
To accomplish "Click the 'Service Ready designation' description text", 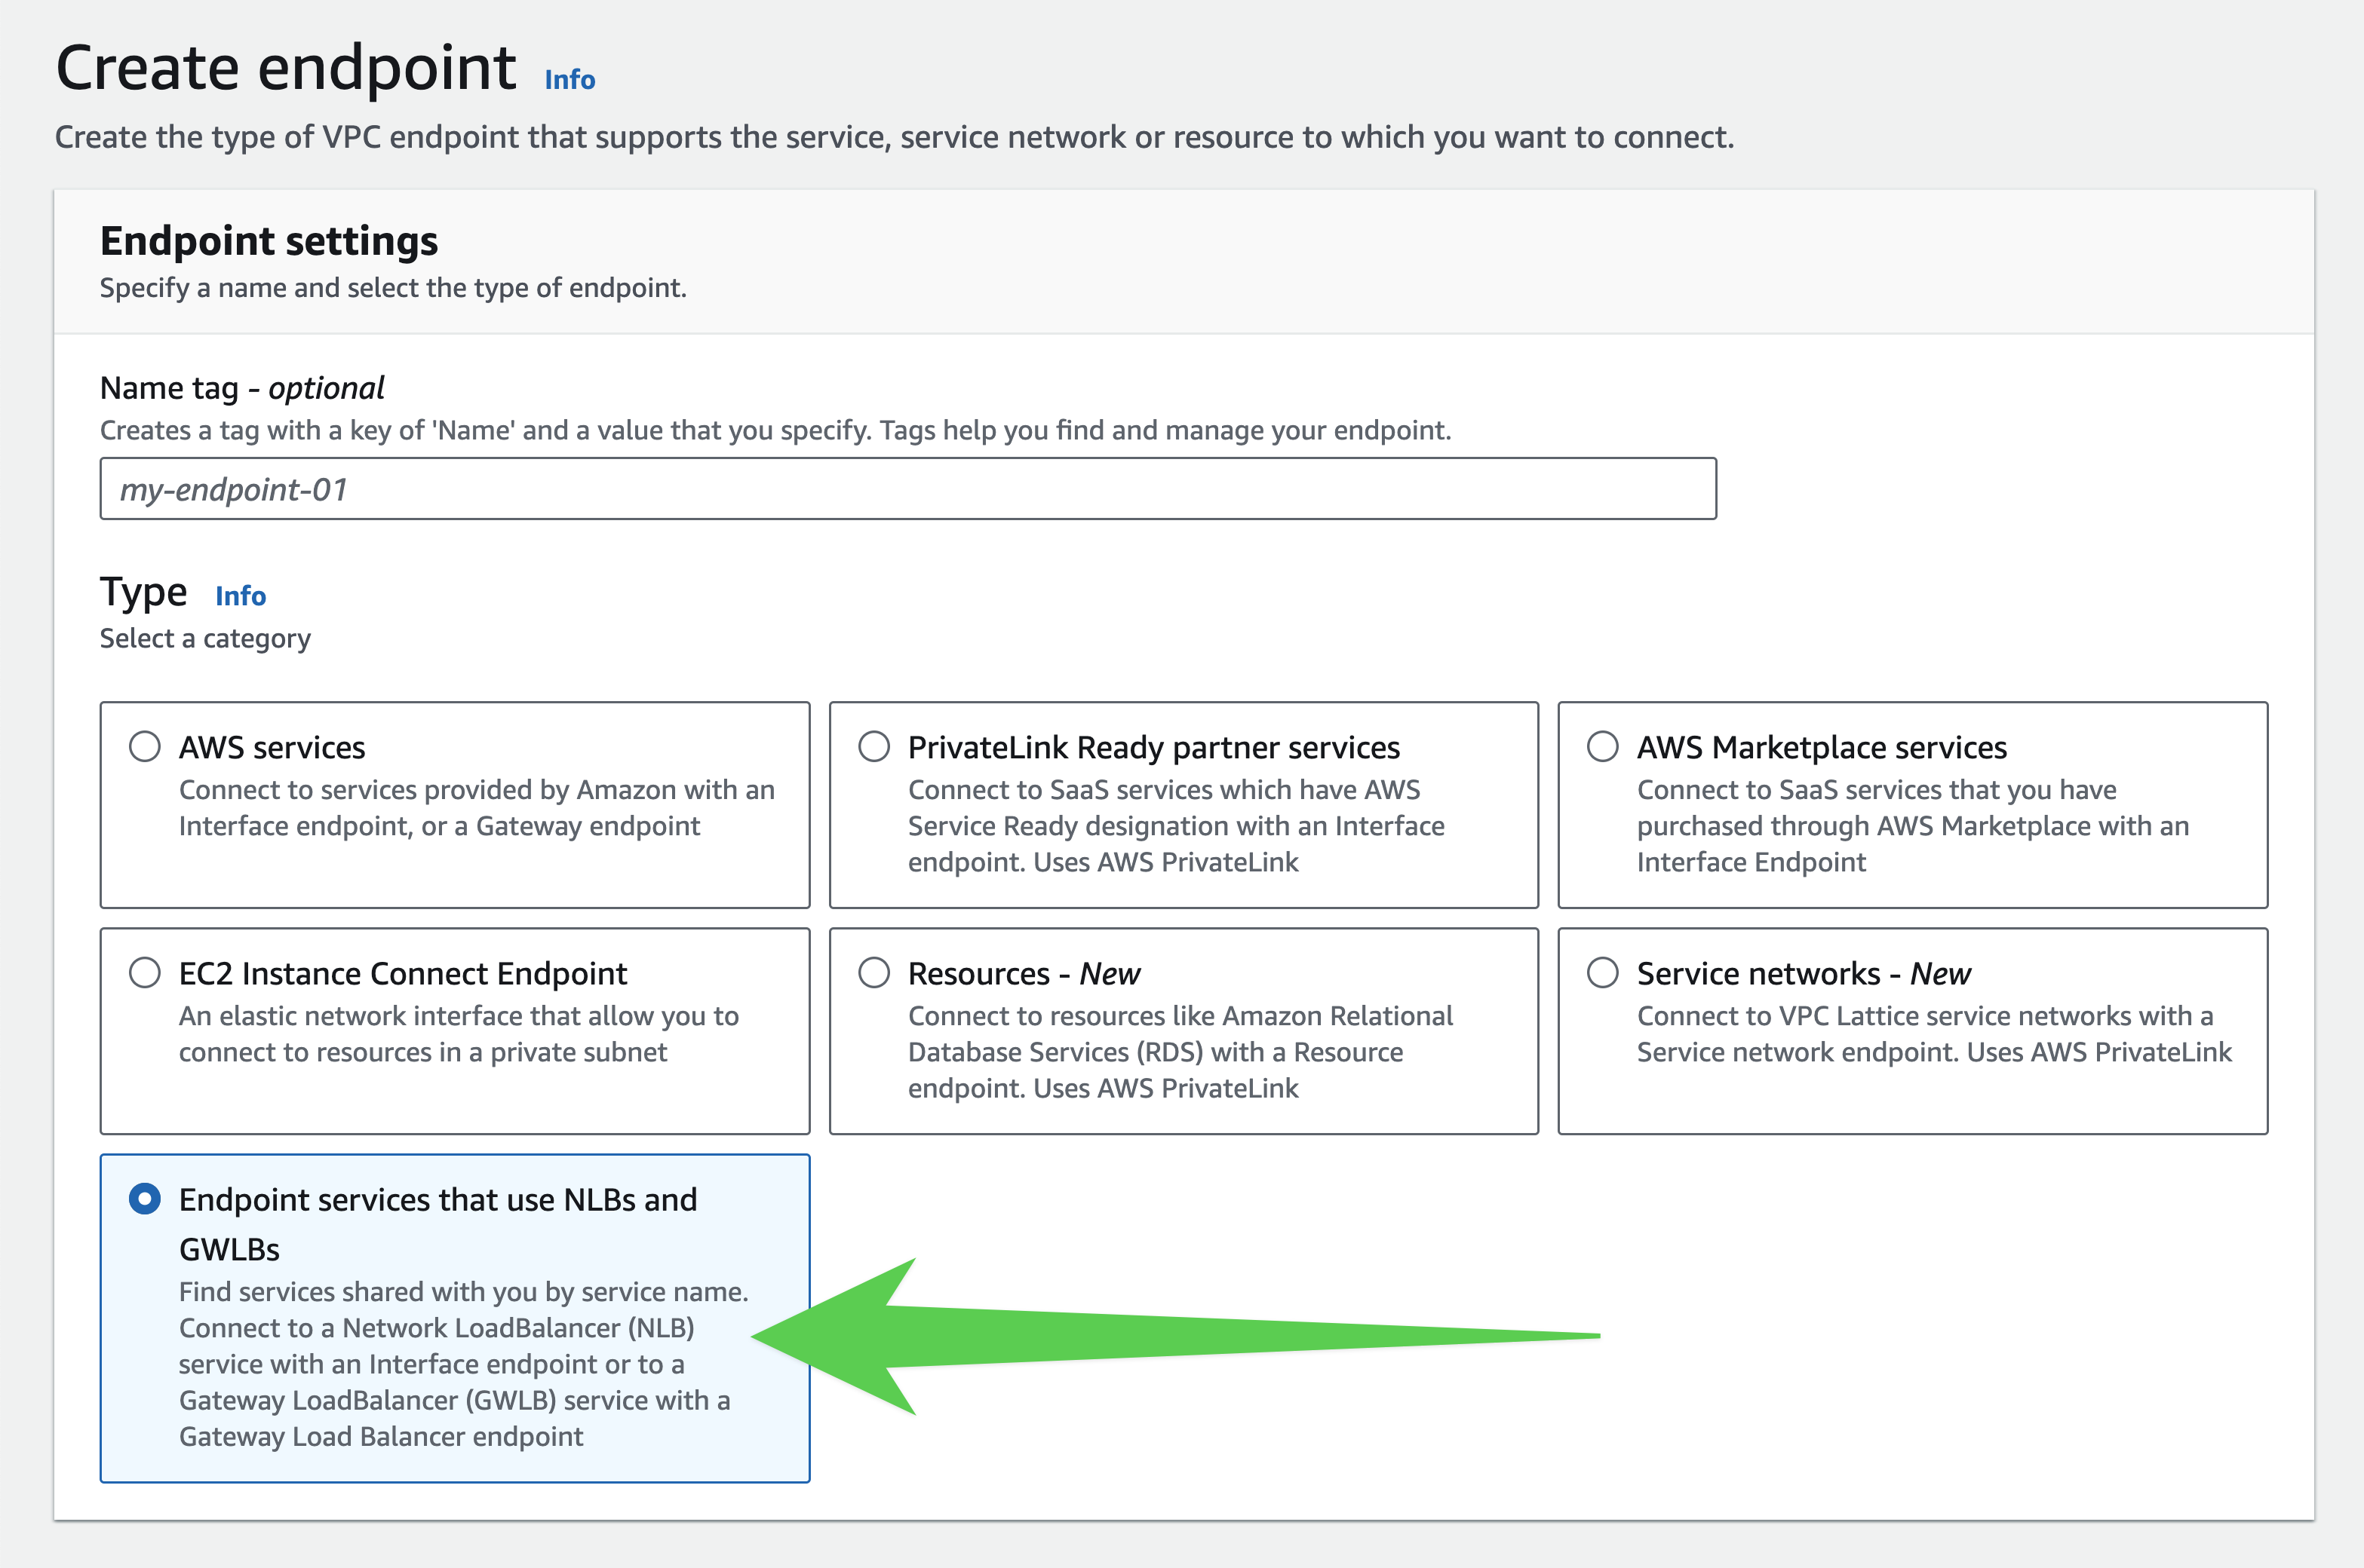I will 1177,826.
